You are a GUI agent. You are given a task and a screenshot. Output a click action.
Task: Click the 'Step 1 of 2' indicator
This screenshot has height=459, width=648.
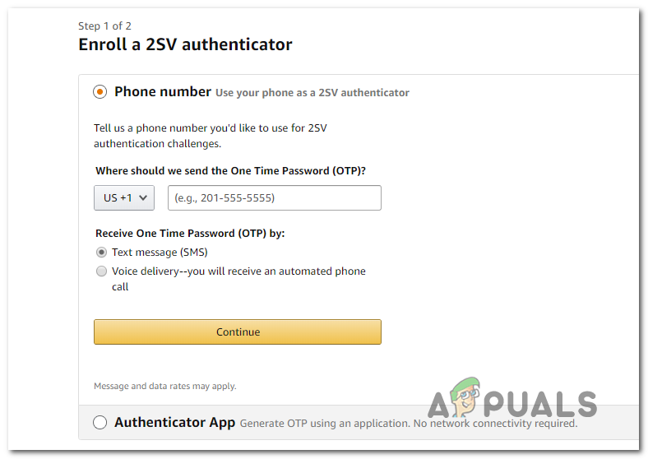104,26
